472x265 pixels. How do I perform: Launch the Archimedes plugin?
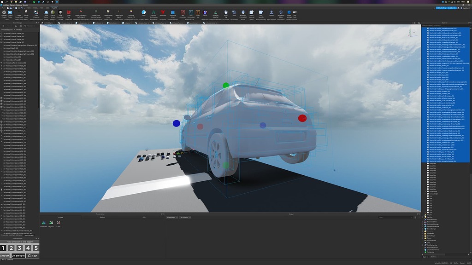point(153,14)
